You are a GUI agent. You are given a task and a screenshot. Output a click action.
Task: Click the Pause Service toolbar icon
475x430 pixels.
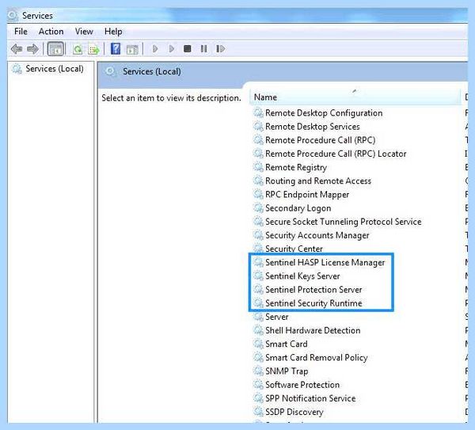tap(204, 48)
